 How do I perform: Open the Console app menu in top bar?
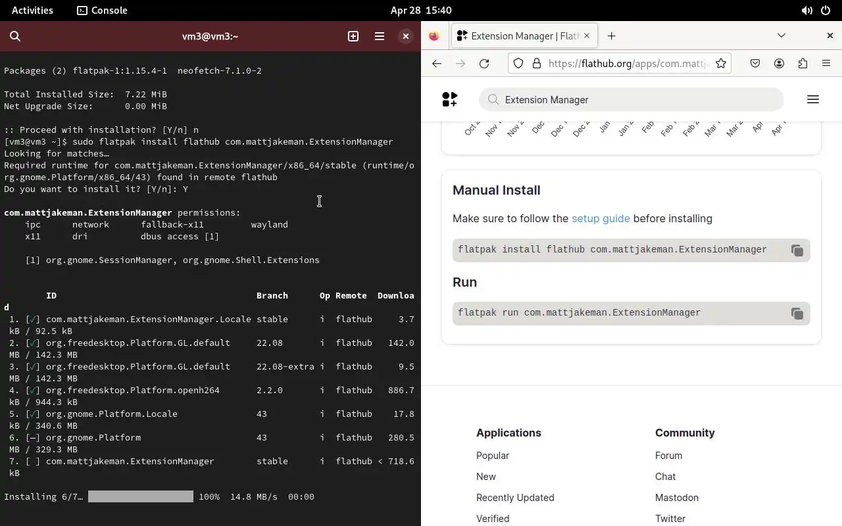[x=102, y=10]
